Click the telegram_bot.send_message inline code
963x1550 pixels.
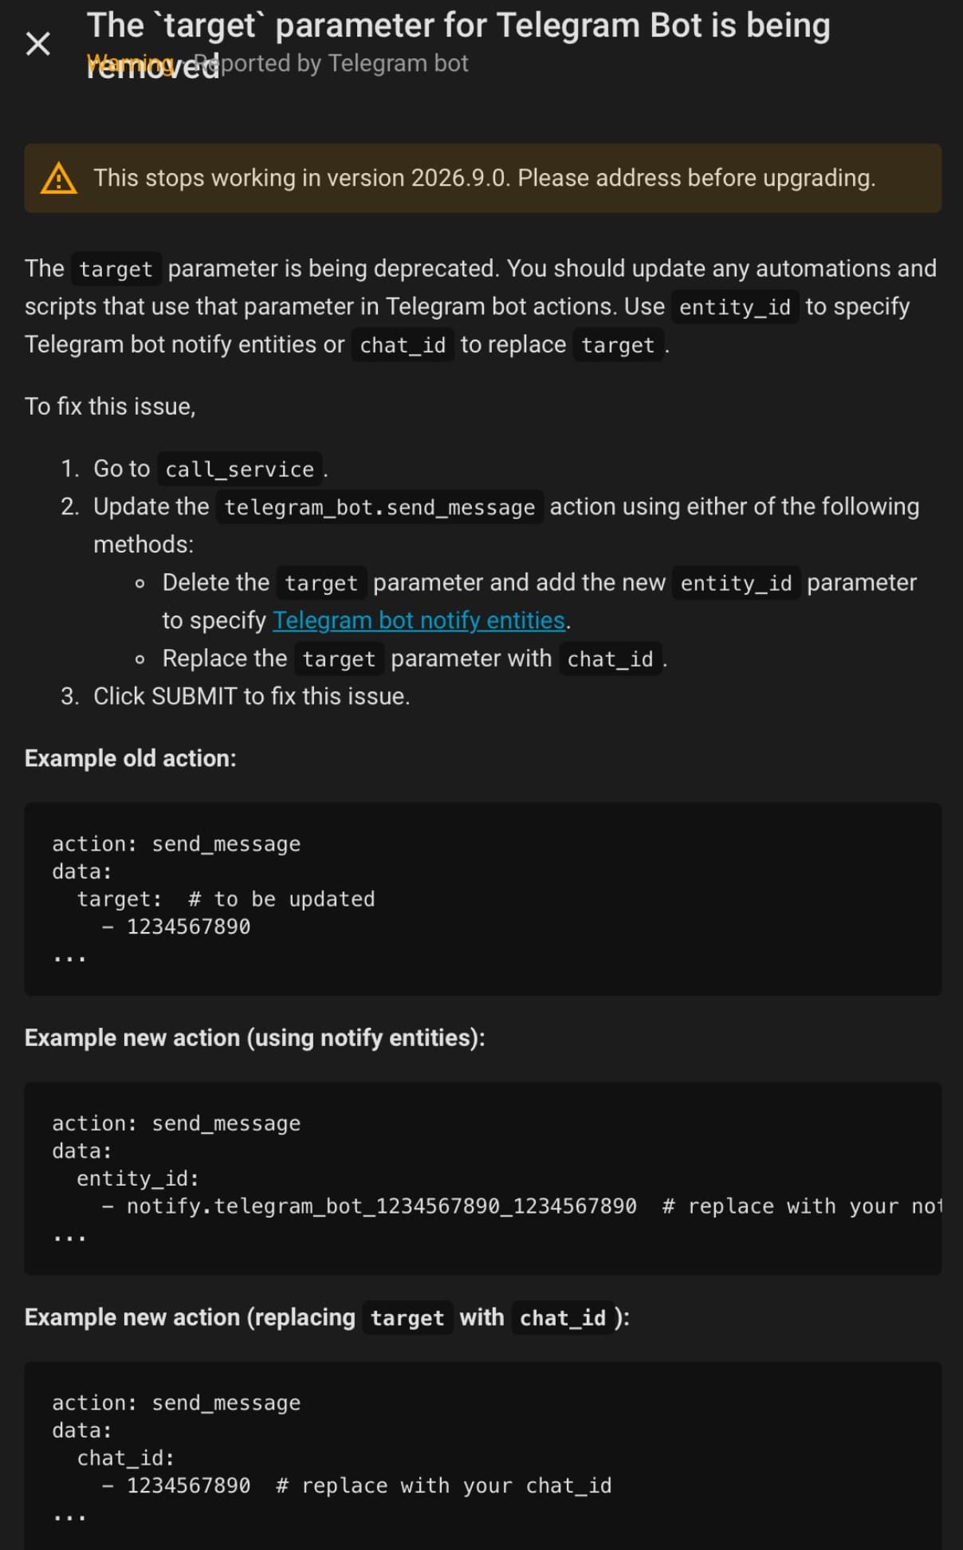click(x=379, y=507)
